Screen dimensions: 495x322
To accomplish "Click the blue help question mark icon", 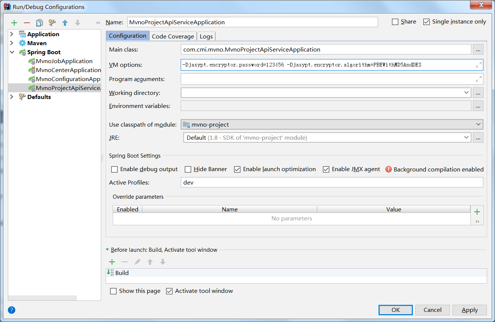I will [12, 310].
